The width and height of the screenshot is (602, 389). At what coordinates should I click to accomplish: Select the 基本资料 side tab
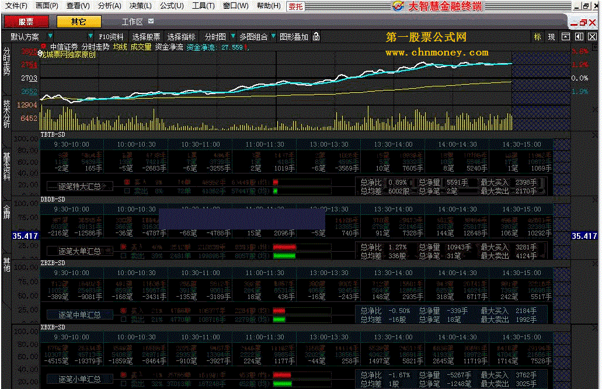[6, 166]
